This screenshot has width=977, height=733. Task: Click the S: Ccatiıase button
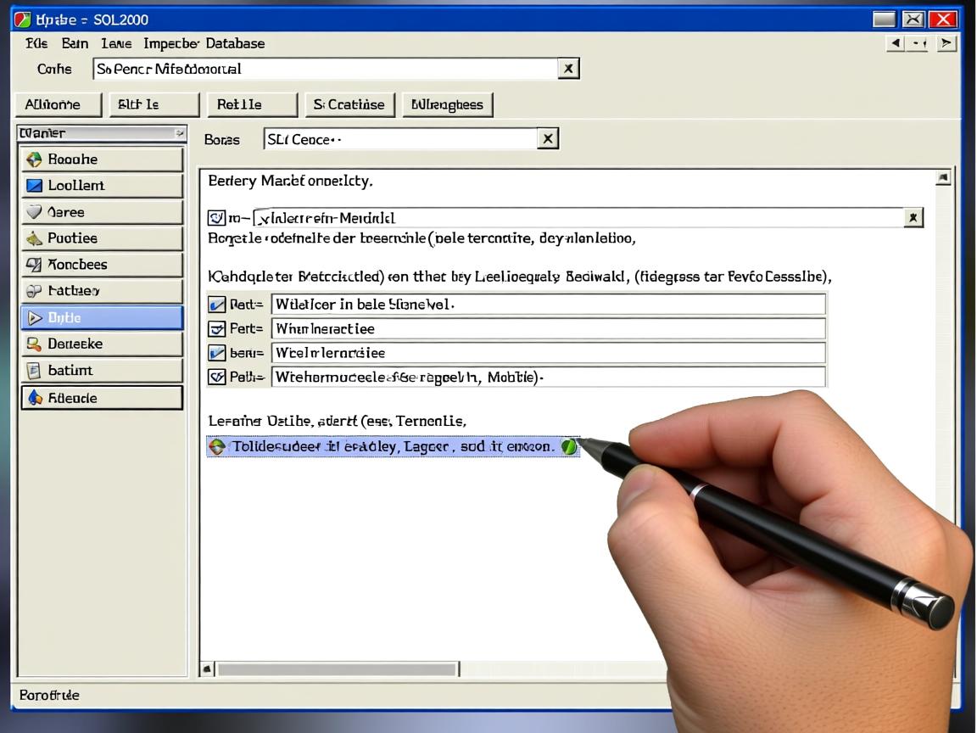tap(349, 104)
